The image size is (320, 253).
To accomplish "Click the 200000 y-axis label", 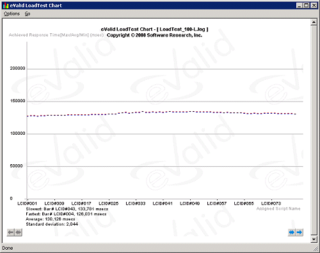I will tap(17, 68).
